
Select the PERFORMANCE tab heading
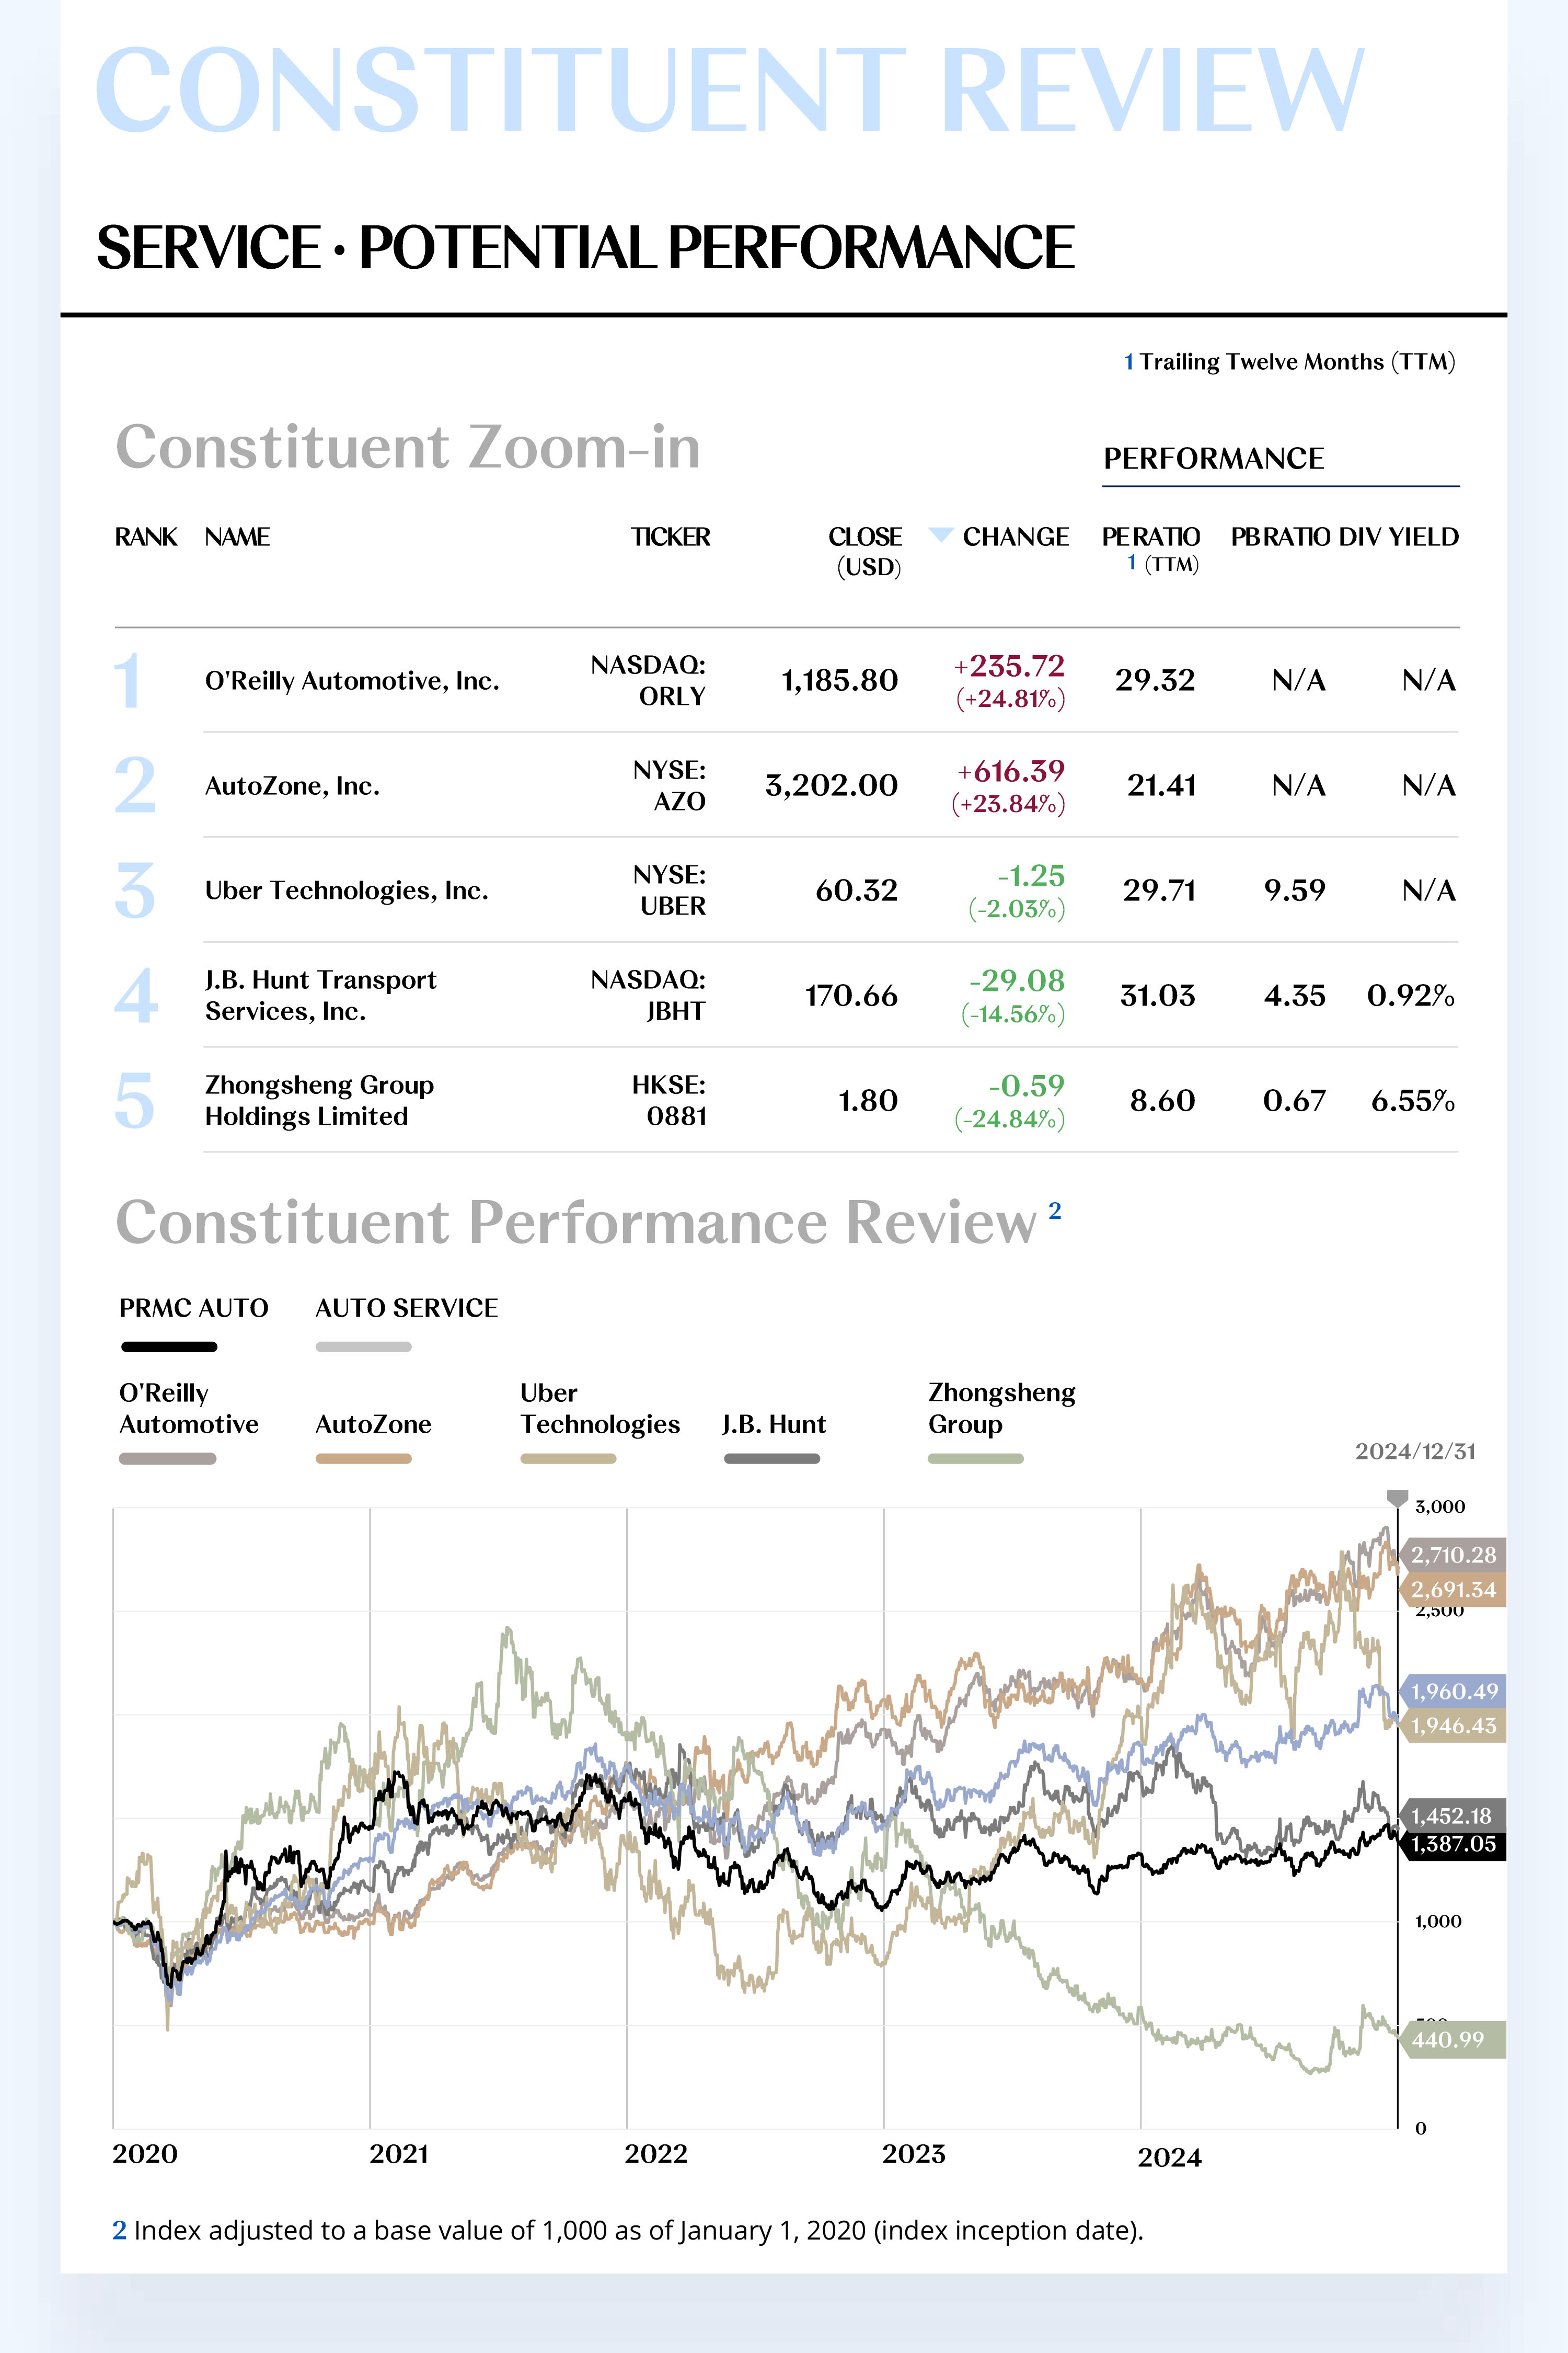tap(1213, 459)
